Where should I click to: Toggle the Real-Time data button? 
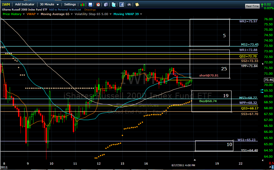pyautogui.click(x=252, y=6)
